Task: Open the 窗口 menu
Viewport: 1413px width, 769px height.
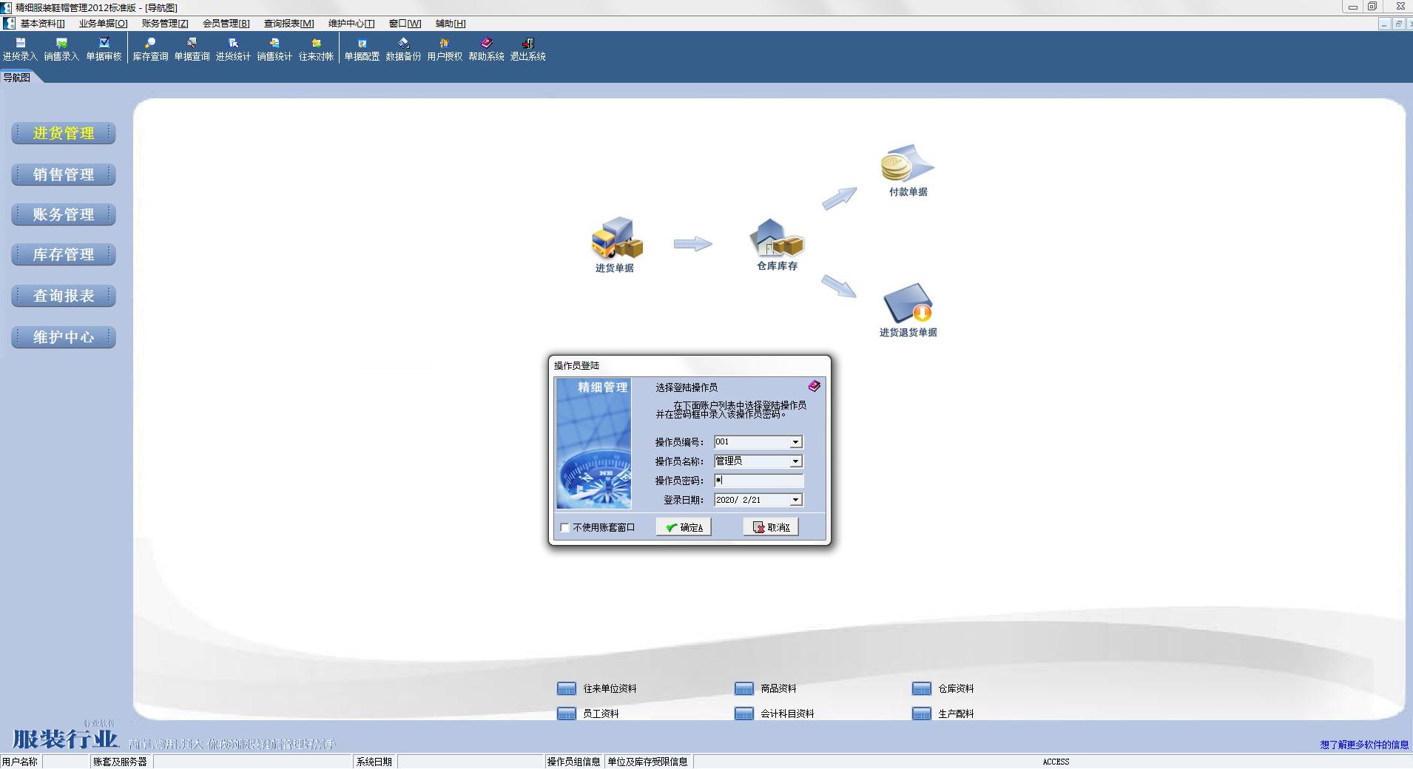Action: tap(405, 24)
